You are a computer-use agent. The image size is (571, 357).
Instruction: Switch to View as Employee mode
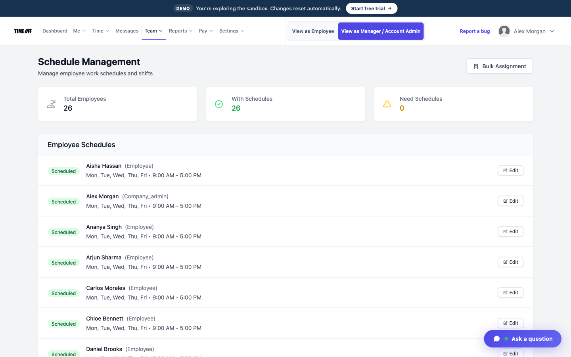point(313,31)
